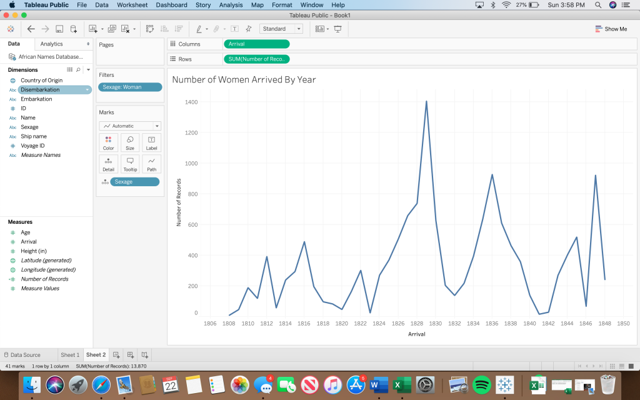The width and height of the screenshot is (640, 400).
Task: Open the Standard fit dropdown
Action: pos(281,29)
